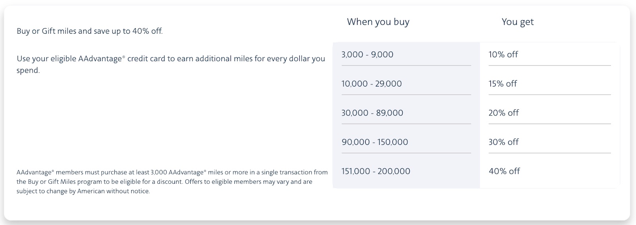The width and height of the screenshot is (636, 225).
Task: Click the 'You get' column header
Action: 518,22
